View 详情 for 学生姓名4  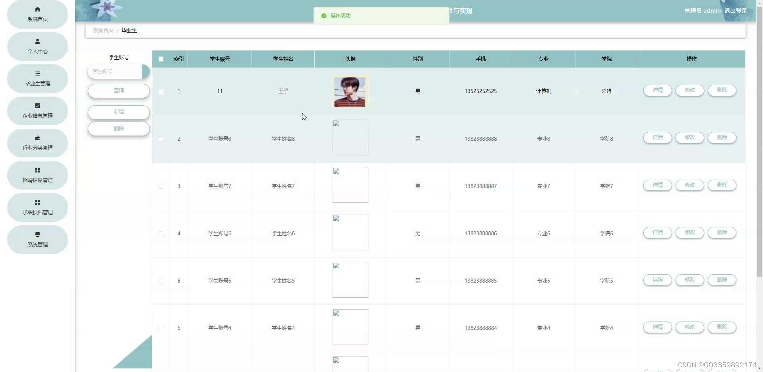[x=658, y=327]
